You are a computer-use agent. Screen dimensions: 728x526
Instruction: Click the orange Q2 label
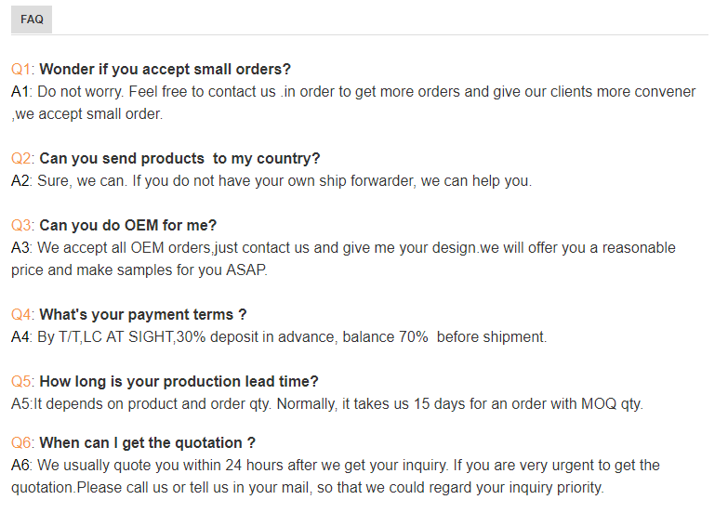pyautogui.click(x=22, y=159)
